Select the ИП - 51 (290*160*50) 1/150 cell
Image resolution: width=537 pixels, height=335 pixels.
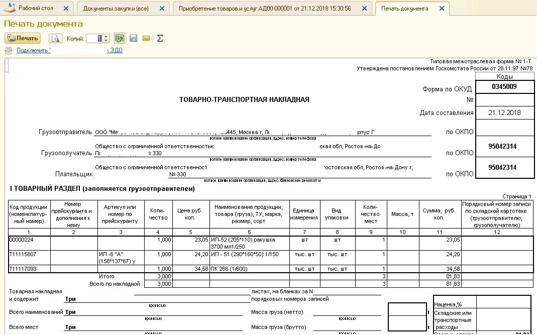point(250,258)
